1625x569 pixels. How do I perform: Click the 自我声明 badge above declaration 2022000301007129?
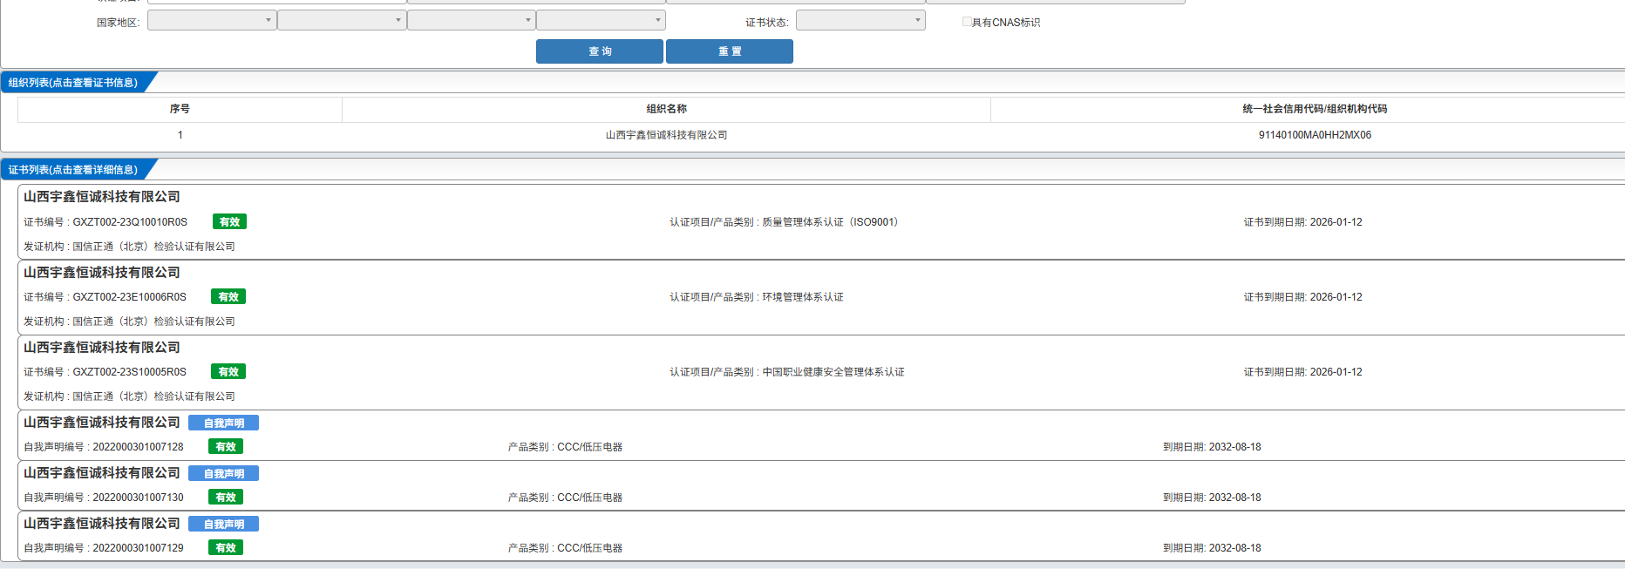(x=223, y=525)
